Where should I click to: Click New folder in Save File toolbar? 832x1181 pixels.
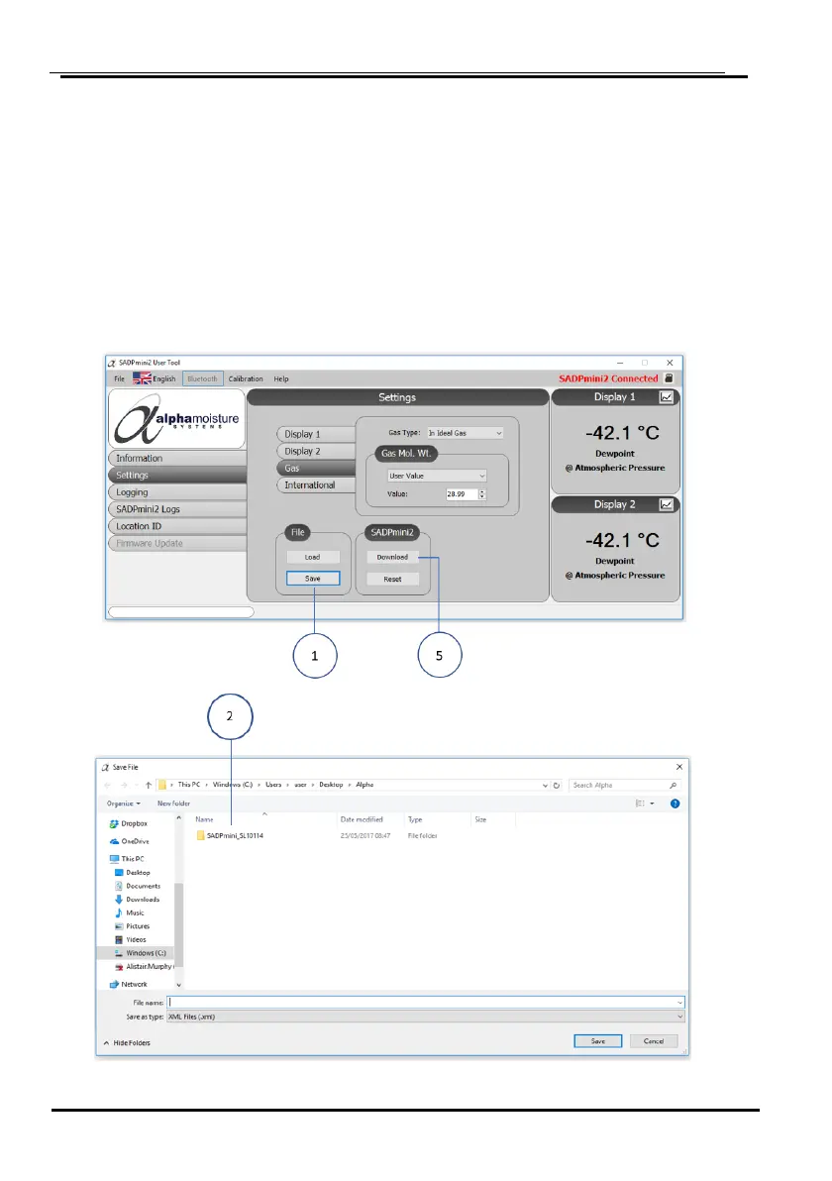pos(173,804)
